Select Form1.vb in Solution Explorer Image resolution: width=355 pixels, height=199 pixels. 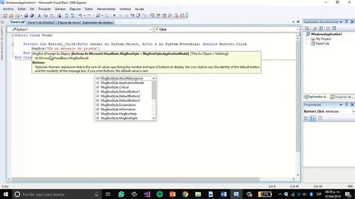[x=322, y=43]
